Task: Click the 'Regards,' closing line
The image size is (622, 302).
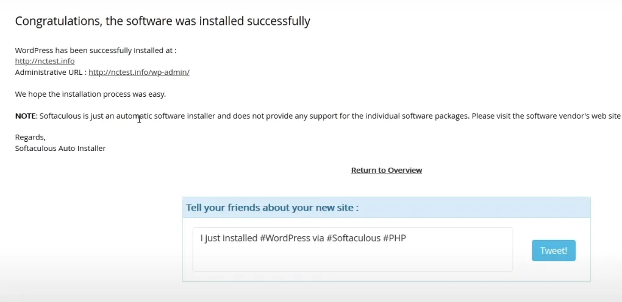Action: point(30,138)
